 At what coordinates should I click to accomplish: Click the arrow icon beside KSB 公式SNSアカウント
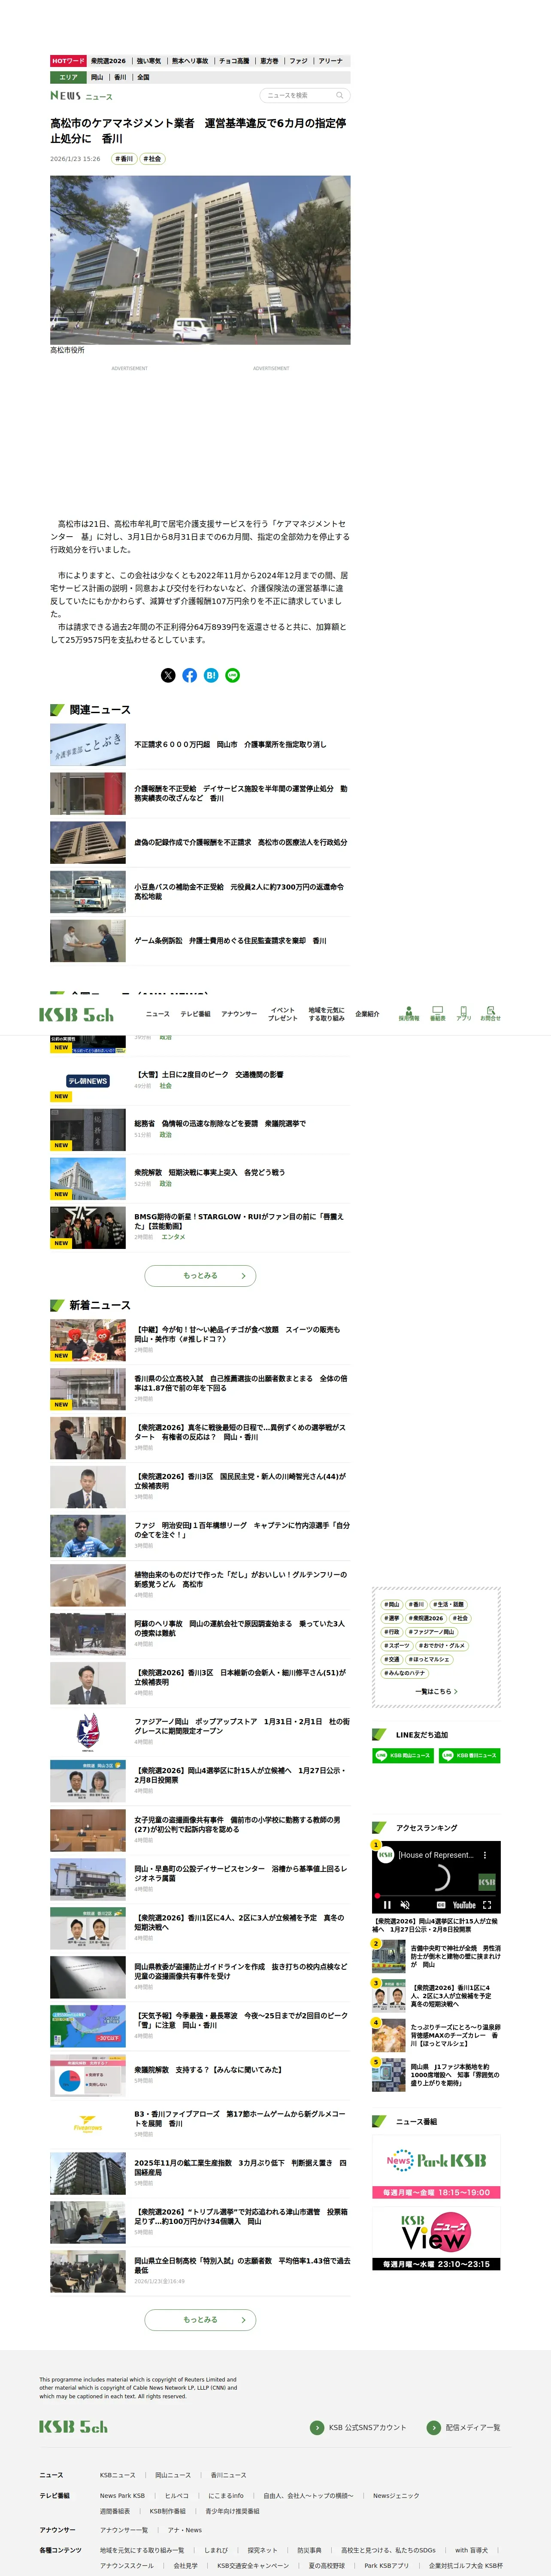click(317, 2427)
